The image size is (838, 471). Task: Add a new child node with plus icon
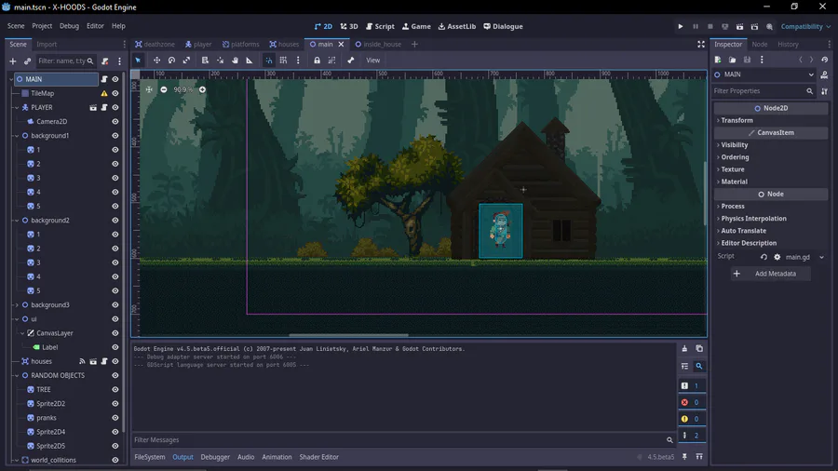(13, 61)
